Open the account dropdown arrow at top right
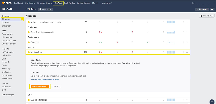 point(214,3)
